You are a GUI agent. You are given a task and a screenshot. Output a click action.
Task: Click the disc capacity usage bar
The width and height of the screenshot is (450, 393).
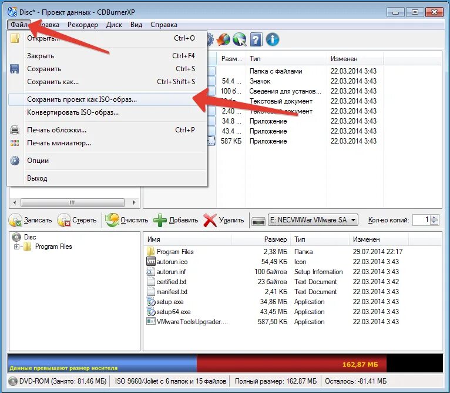pyautogui.click(x=225, y=364)
